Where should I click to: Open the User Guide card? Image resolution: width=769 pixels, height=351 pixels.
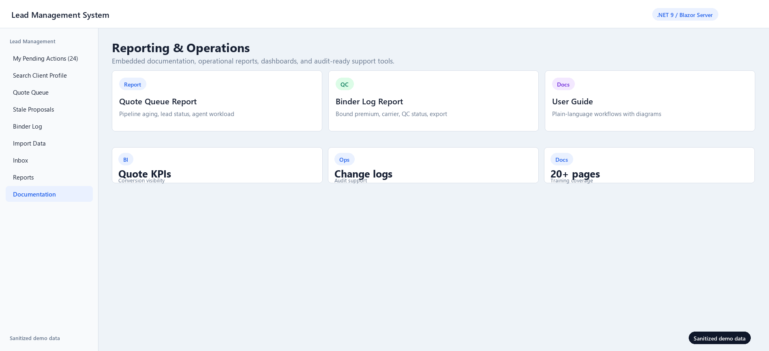click(x=650, y=101)
